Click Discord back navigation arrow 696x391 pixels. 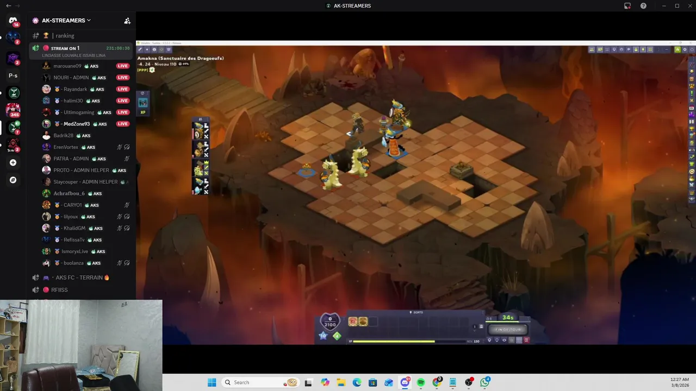tap(8, 6)
